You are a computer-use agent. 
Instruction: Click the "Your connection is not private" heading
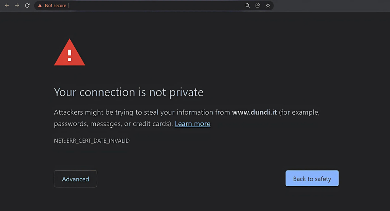(x=129, y=92)
